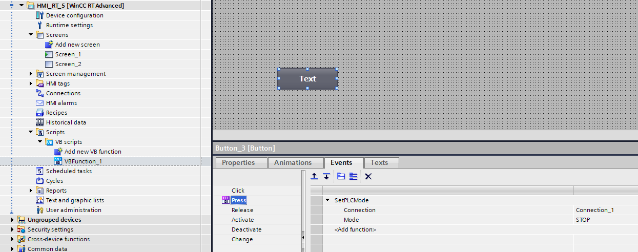The width and height of the screenshot is (638, 252).
Task: Move function up with arrow icon
Action: [x=315, y=176]
